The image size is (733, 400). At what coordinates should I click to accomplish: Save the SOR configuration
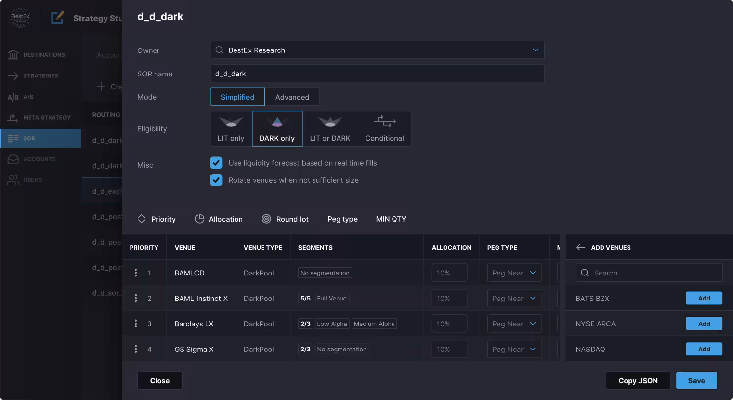[696, 380]
